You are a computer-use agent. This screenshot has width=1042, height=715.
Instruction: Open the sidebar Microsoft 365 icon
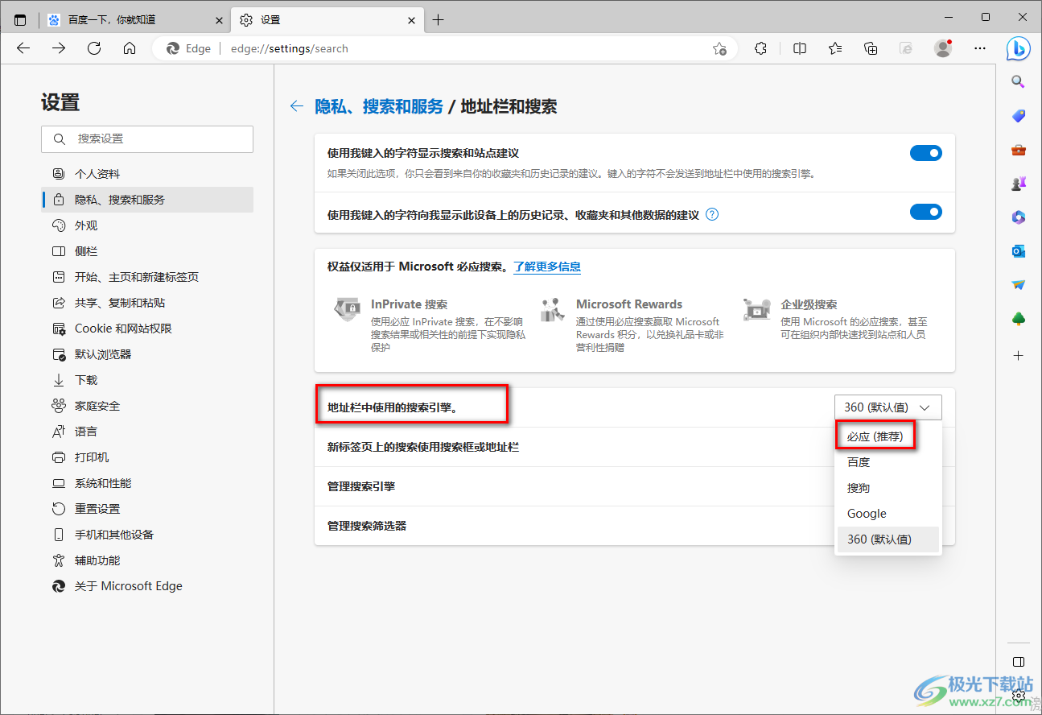(1019, 217)
